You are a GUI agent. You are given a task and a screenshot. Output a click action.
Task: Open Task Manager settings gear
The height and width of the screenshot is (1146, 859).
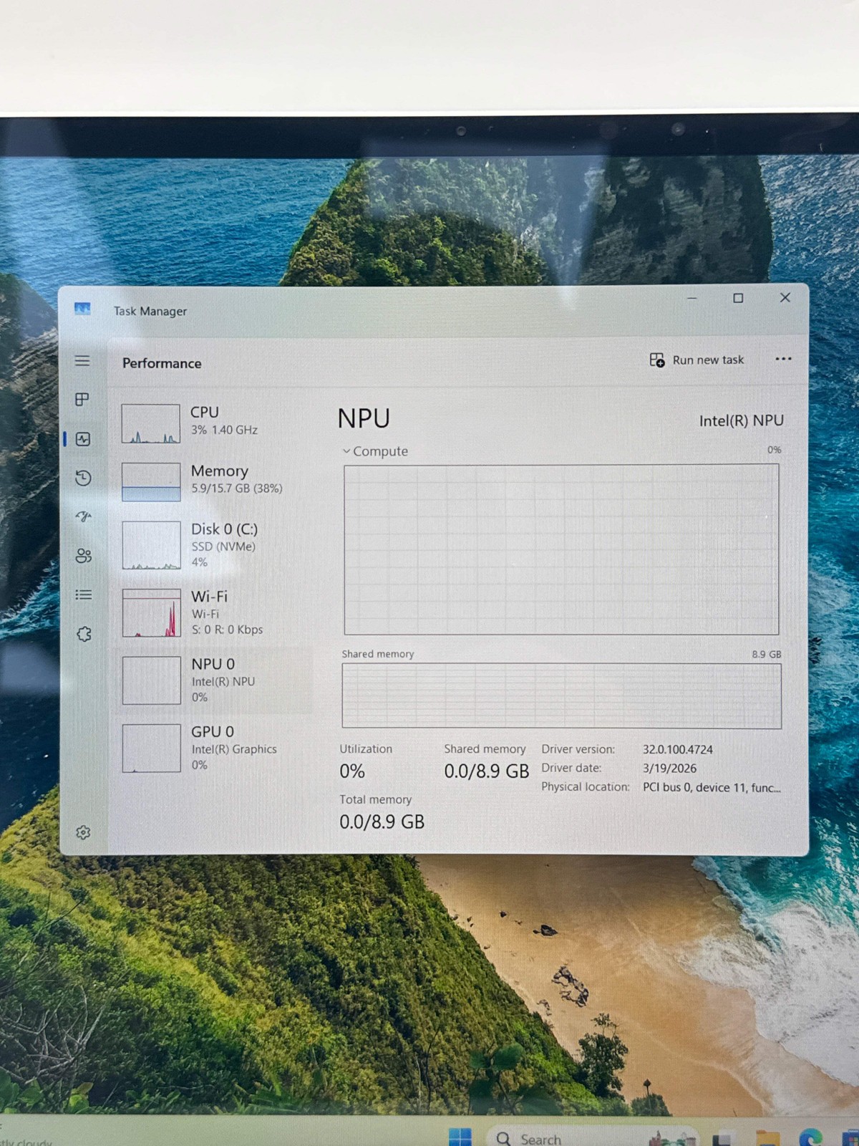click(x=83, y=832)
